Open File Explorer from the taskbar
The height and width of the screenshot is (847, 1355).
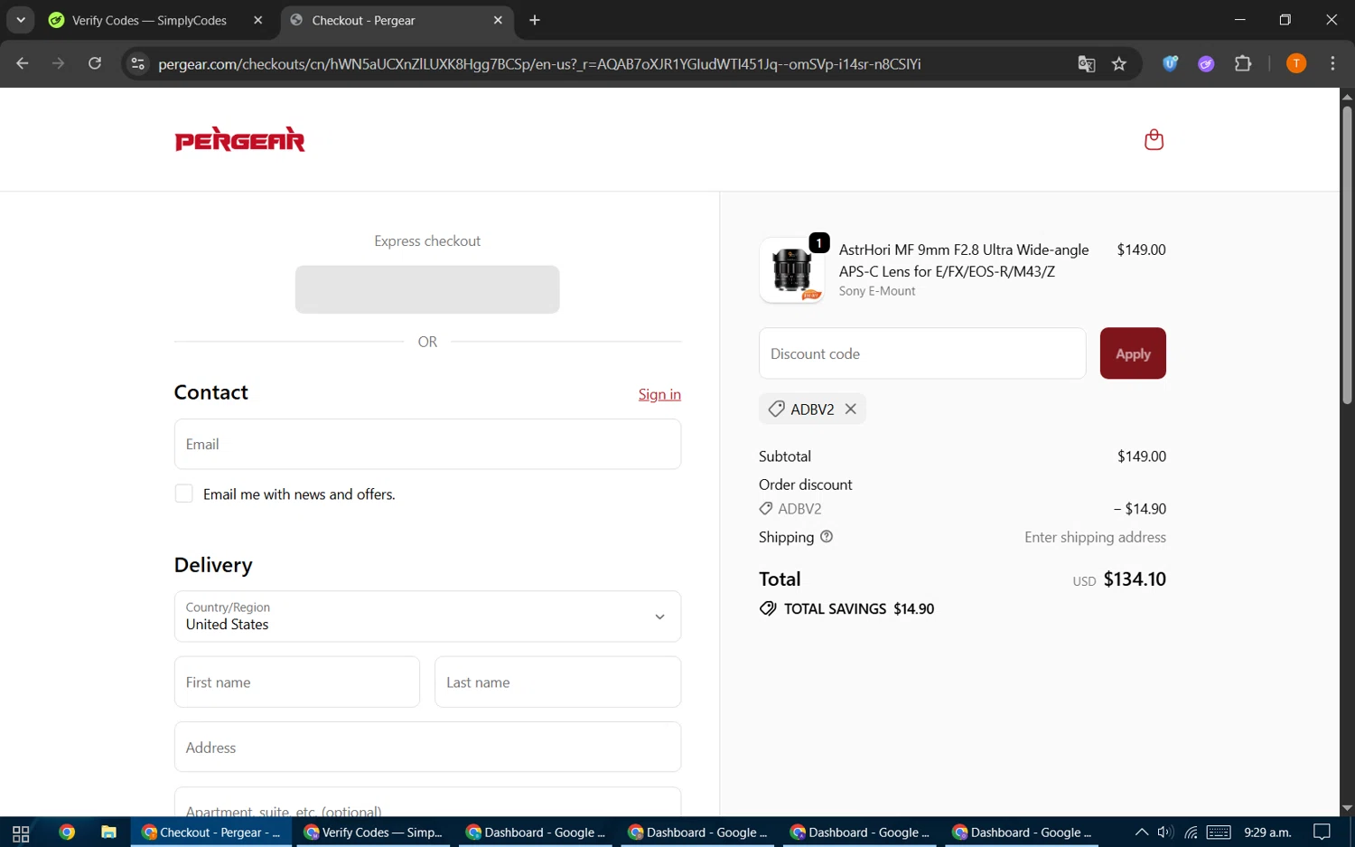tap(108, 833)
